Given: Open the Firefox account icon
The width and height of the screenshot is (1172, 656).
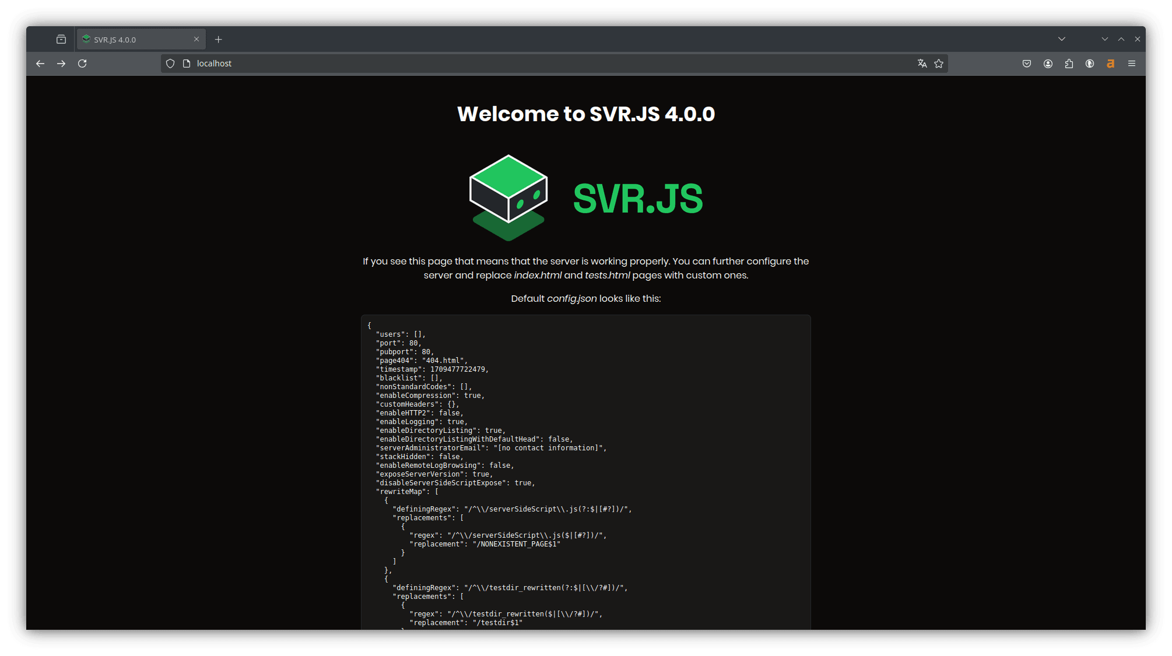Looking at the screenshot, I should (x=1048, y=64).
